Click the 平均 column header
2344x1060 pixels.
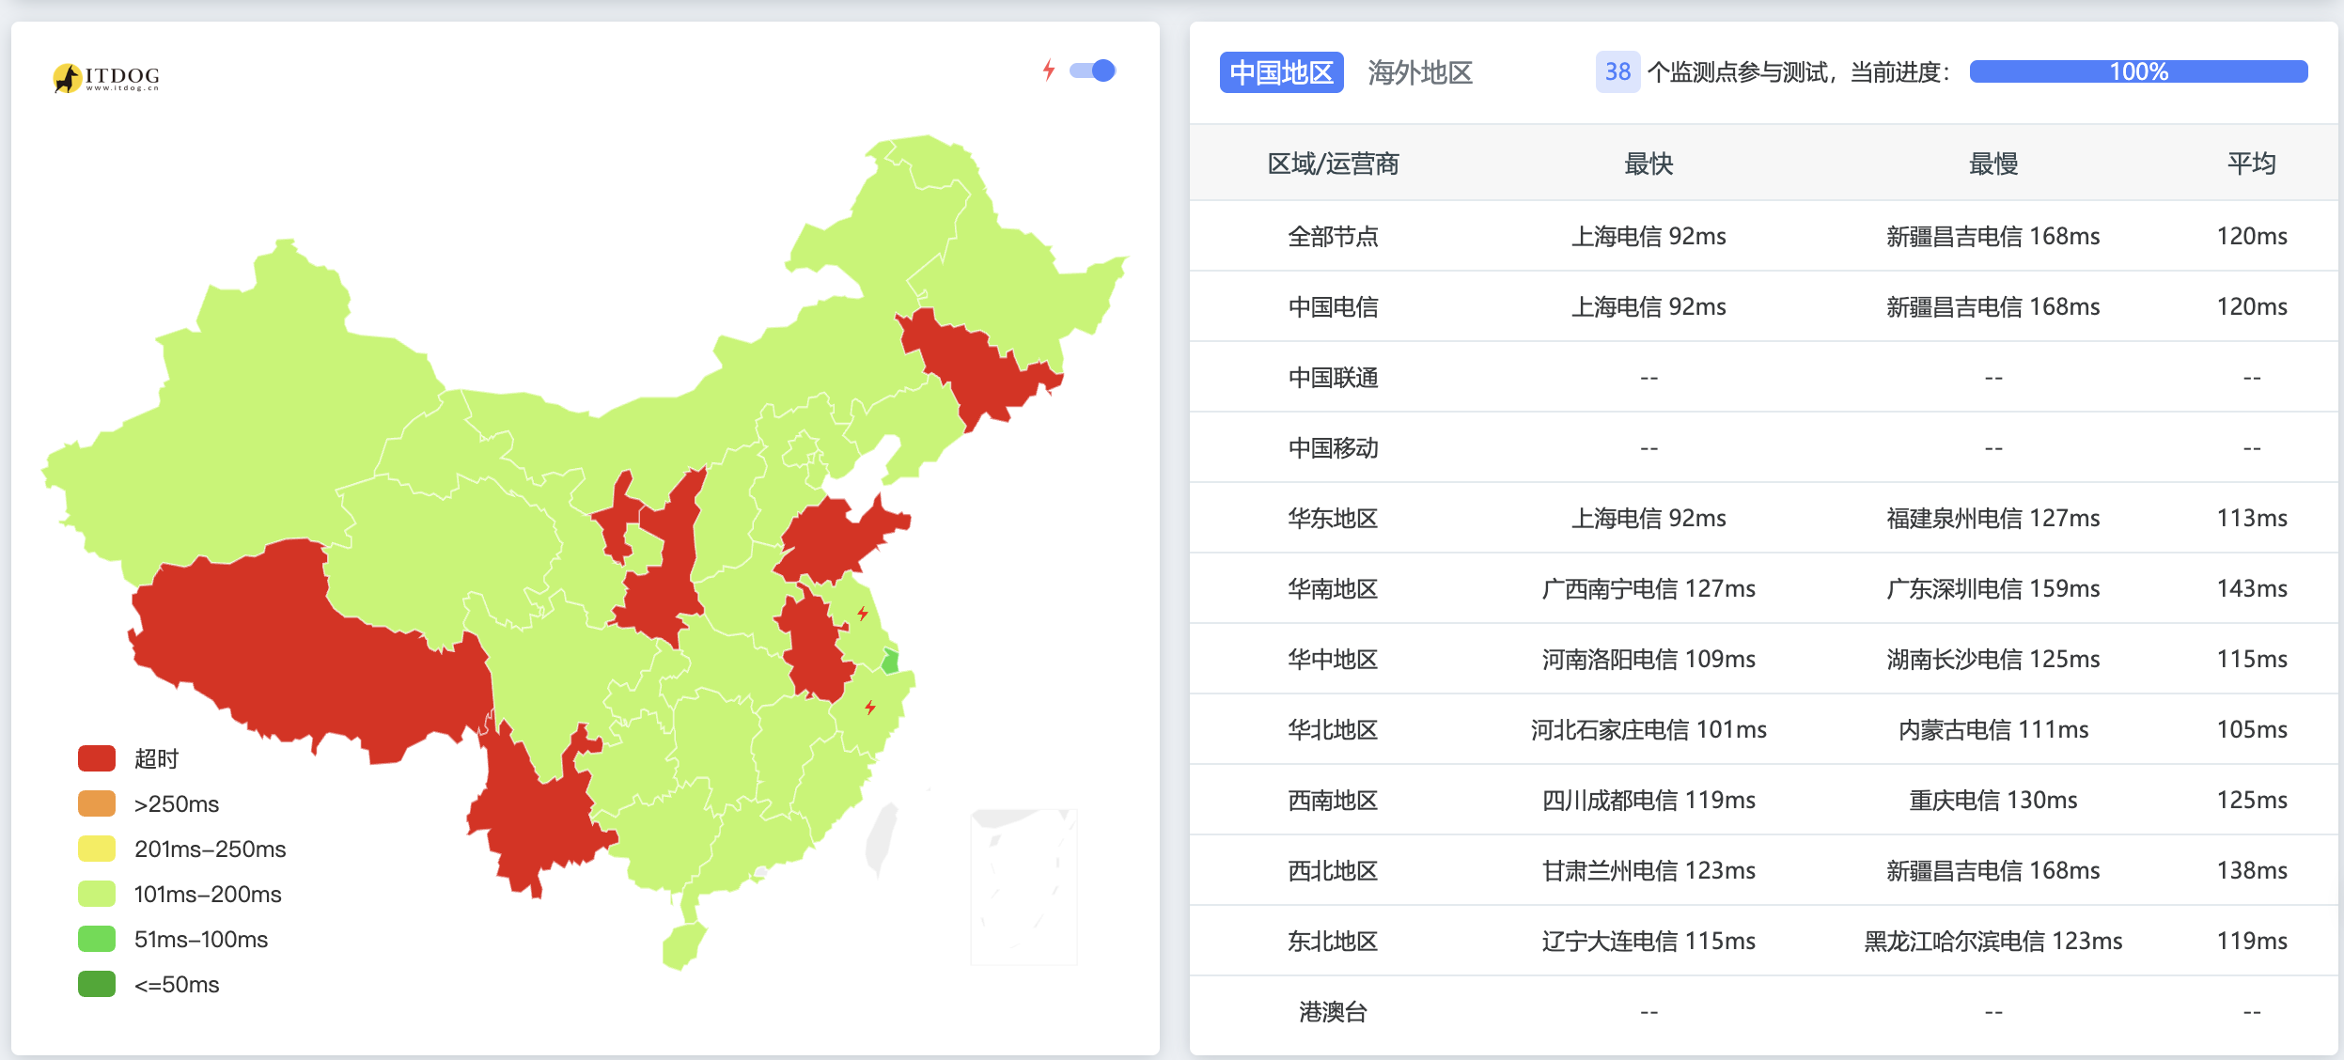2251,164
